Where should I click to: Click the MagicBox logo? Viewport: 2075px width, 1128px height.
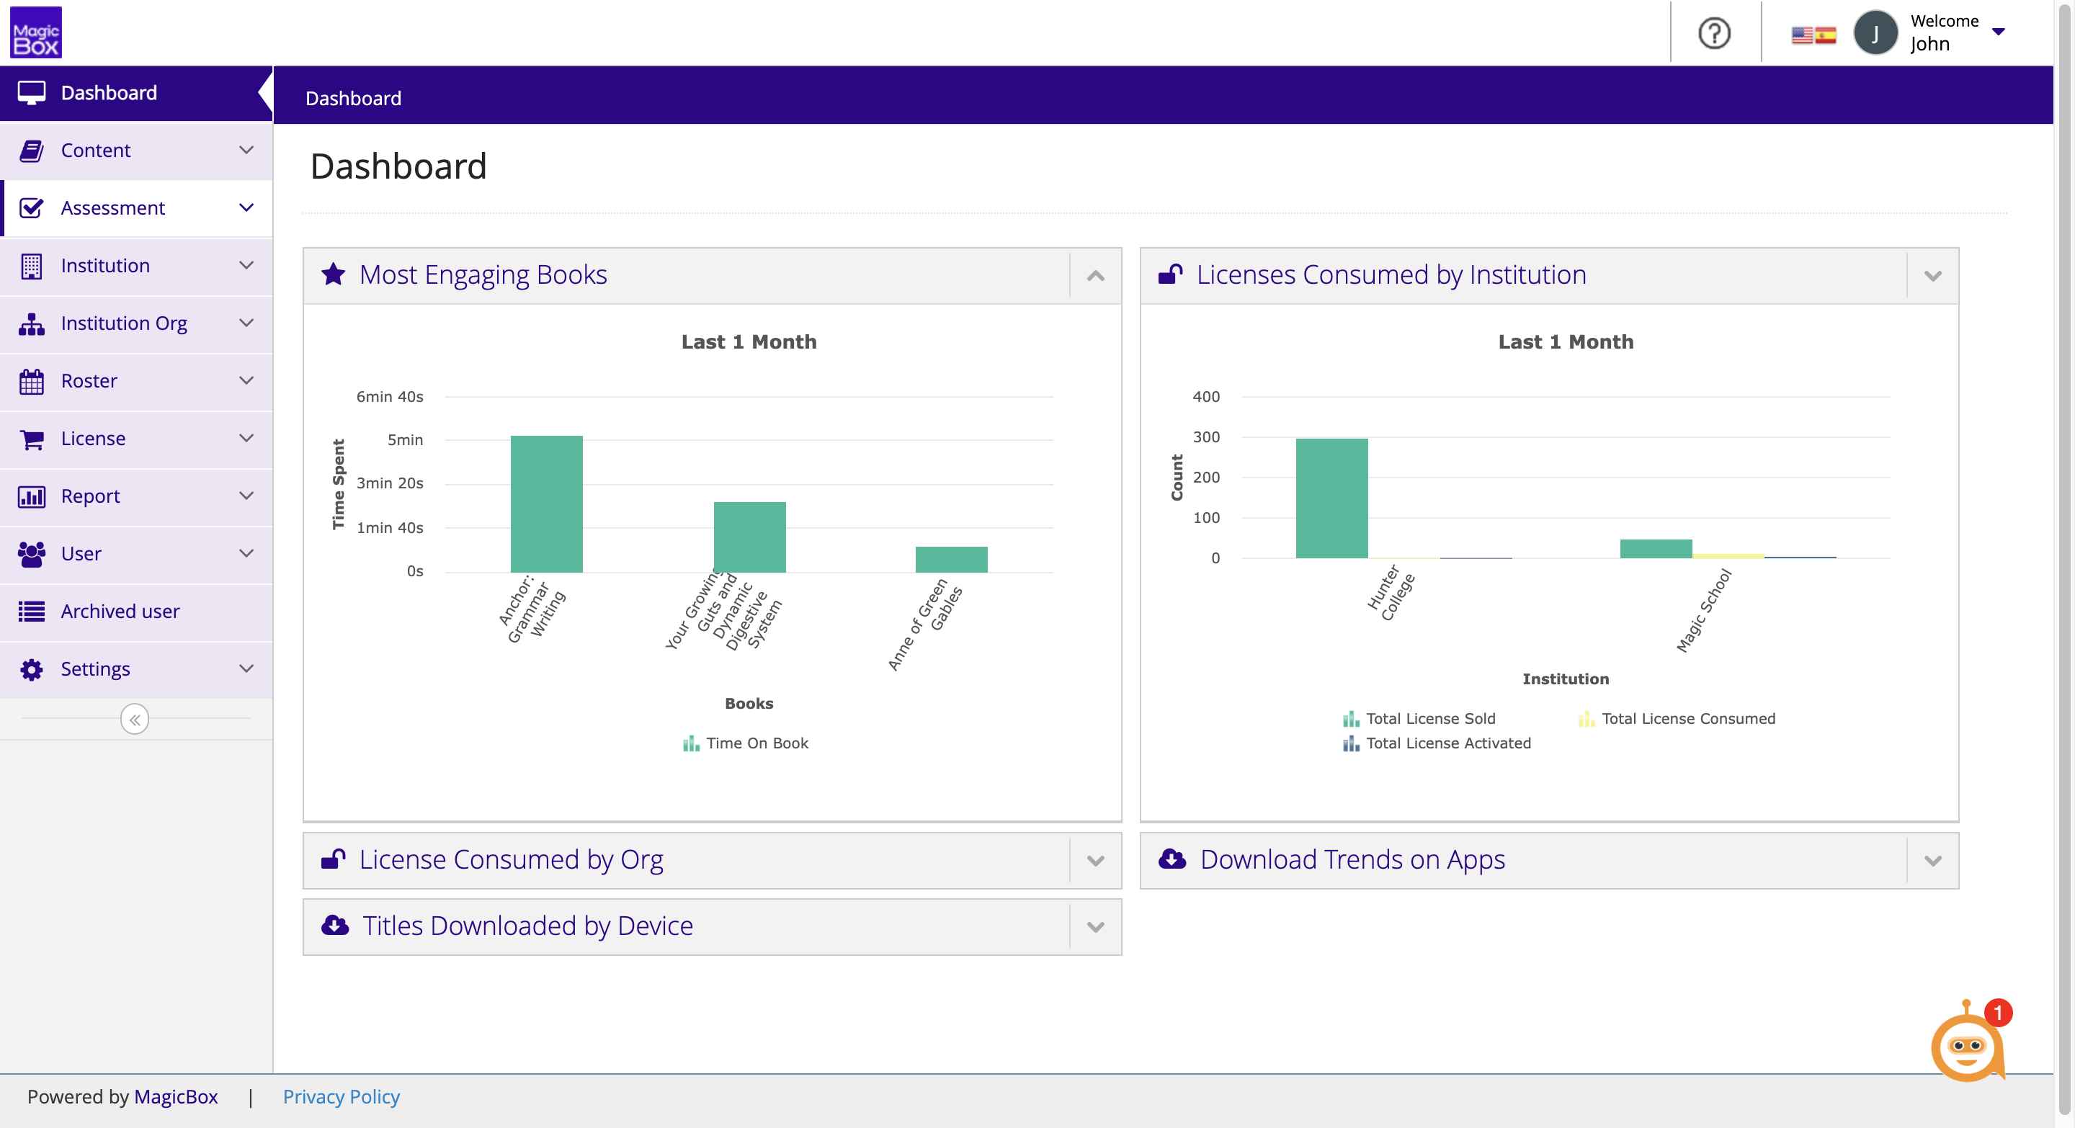coord(35,32)
